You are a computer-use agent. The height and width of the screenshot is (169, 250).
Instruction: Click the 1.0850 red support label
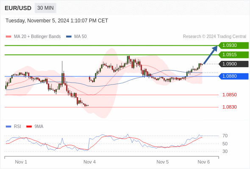(x=229, y=95)
